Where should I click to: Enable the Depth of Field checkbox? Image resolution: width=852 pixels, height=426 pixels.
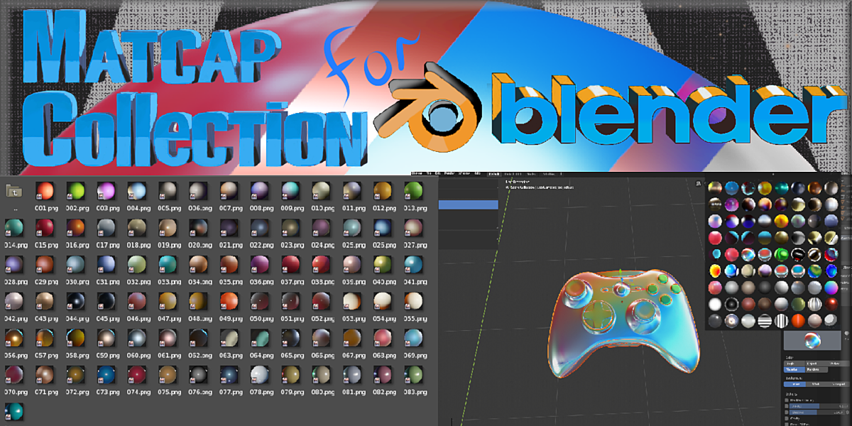coord(787,424)
